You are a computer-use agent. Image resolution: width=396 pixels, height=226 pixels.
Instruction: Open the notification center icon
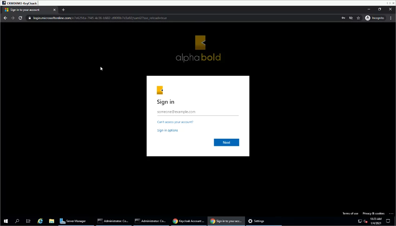pos(388,221)
